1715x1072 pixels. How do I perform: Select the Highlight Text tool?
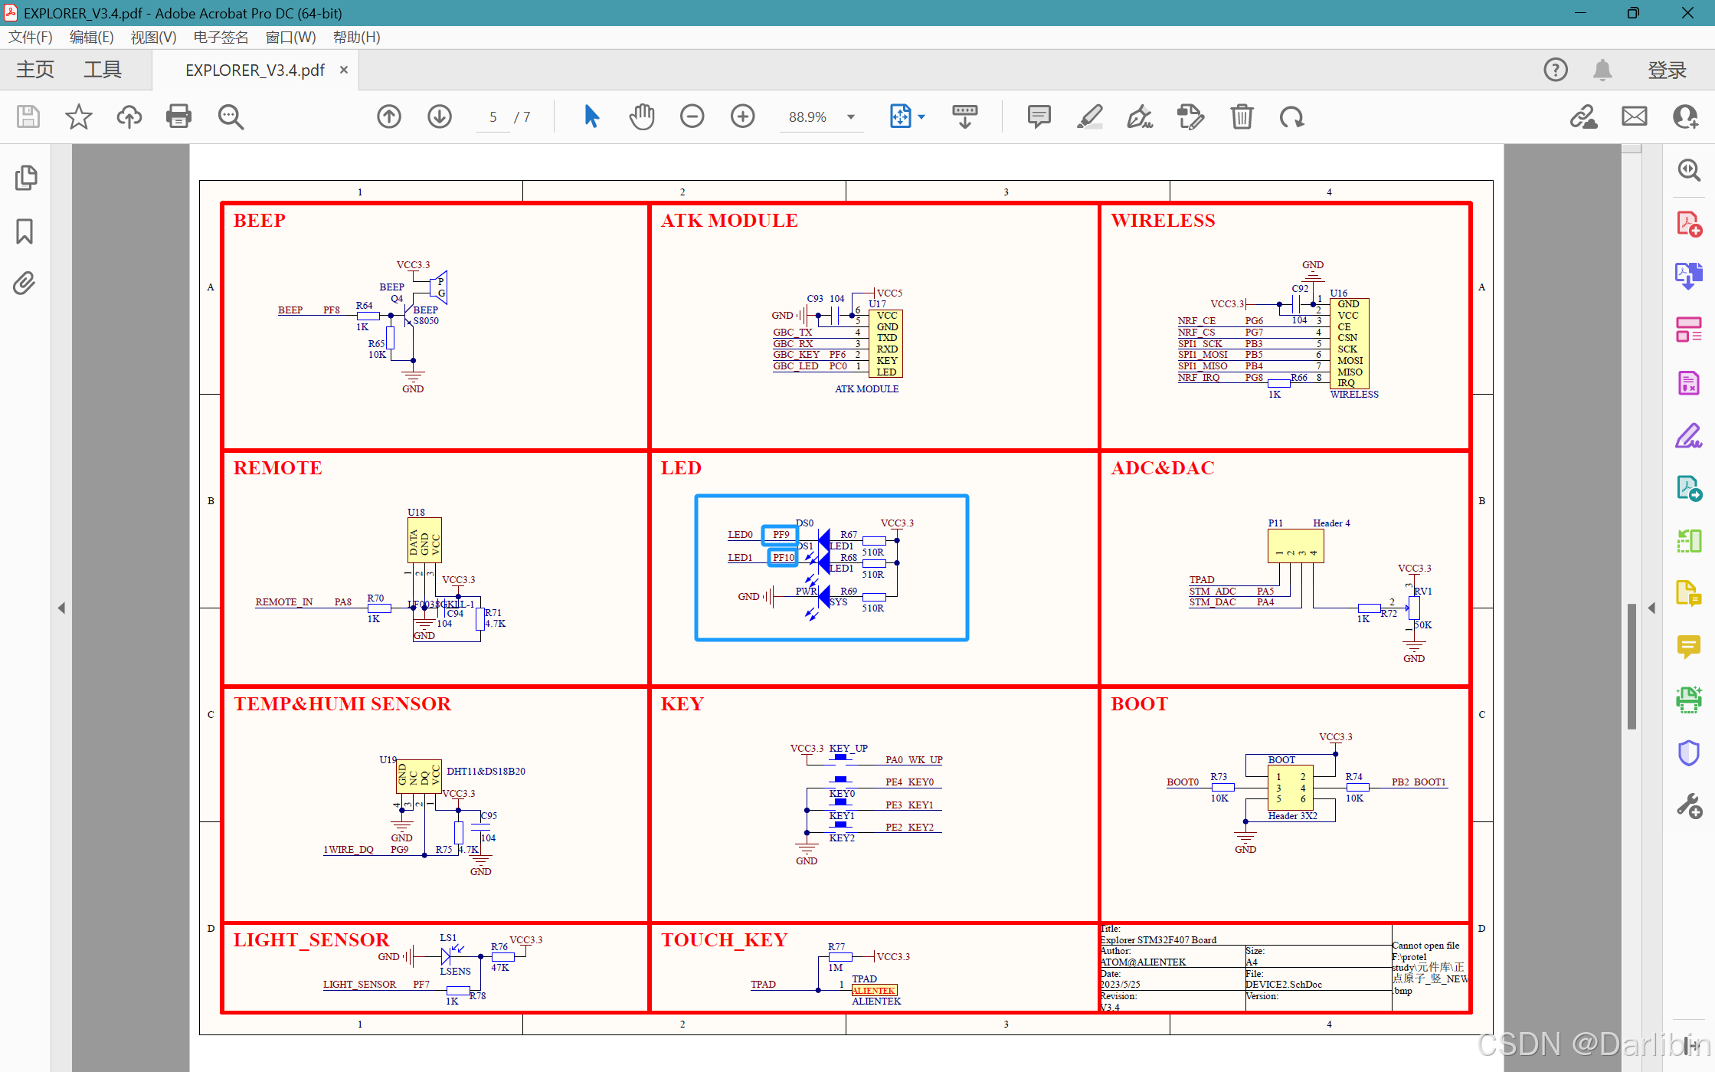pyautogui.click(x=1090, y=116)
